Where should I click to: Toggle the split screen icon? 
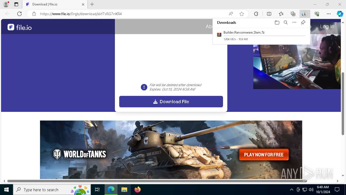point(269,14)
